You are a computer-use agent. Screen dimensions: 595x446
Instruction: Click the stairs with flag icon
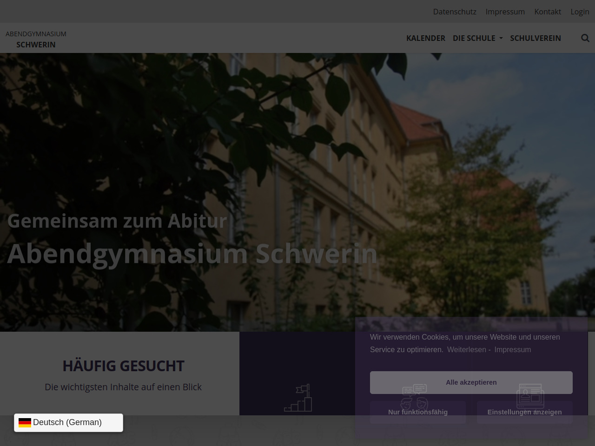pyautogui.click(x=298, y=398)
